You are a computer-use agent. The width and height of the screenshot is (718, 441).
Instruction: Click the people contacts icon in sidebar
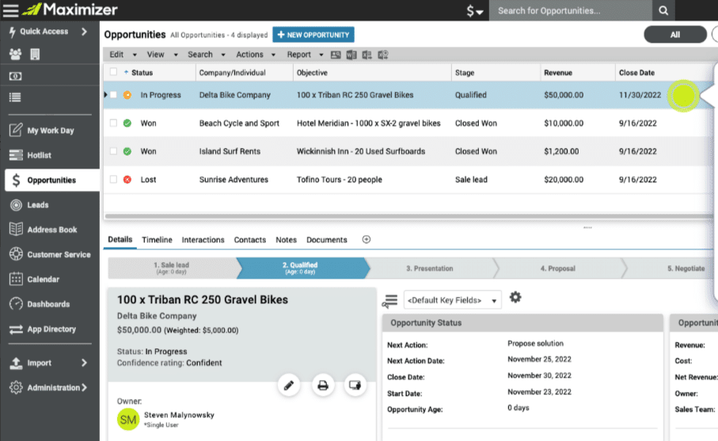[15, 55]
